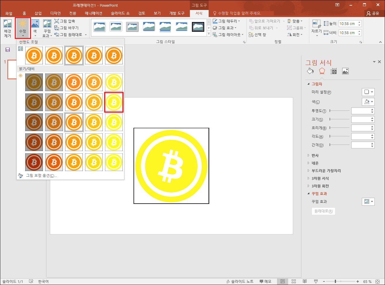This screenshot has width=385, height=285.
Task: Switch to Slide Sorter view icon
Action: [294, 281]
